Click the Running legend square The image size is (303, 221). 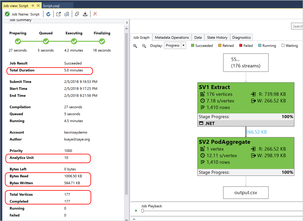point(260,46)
